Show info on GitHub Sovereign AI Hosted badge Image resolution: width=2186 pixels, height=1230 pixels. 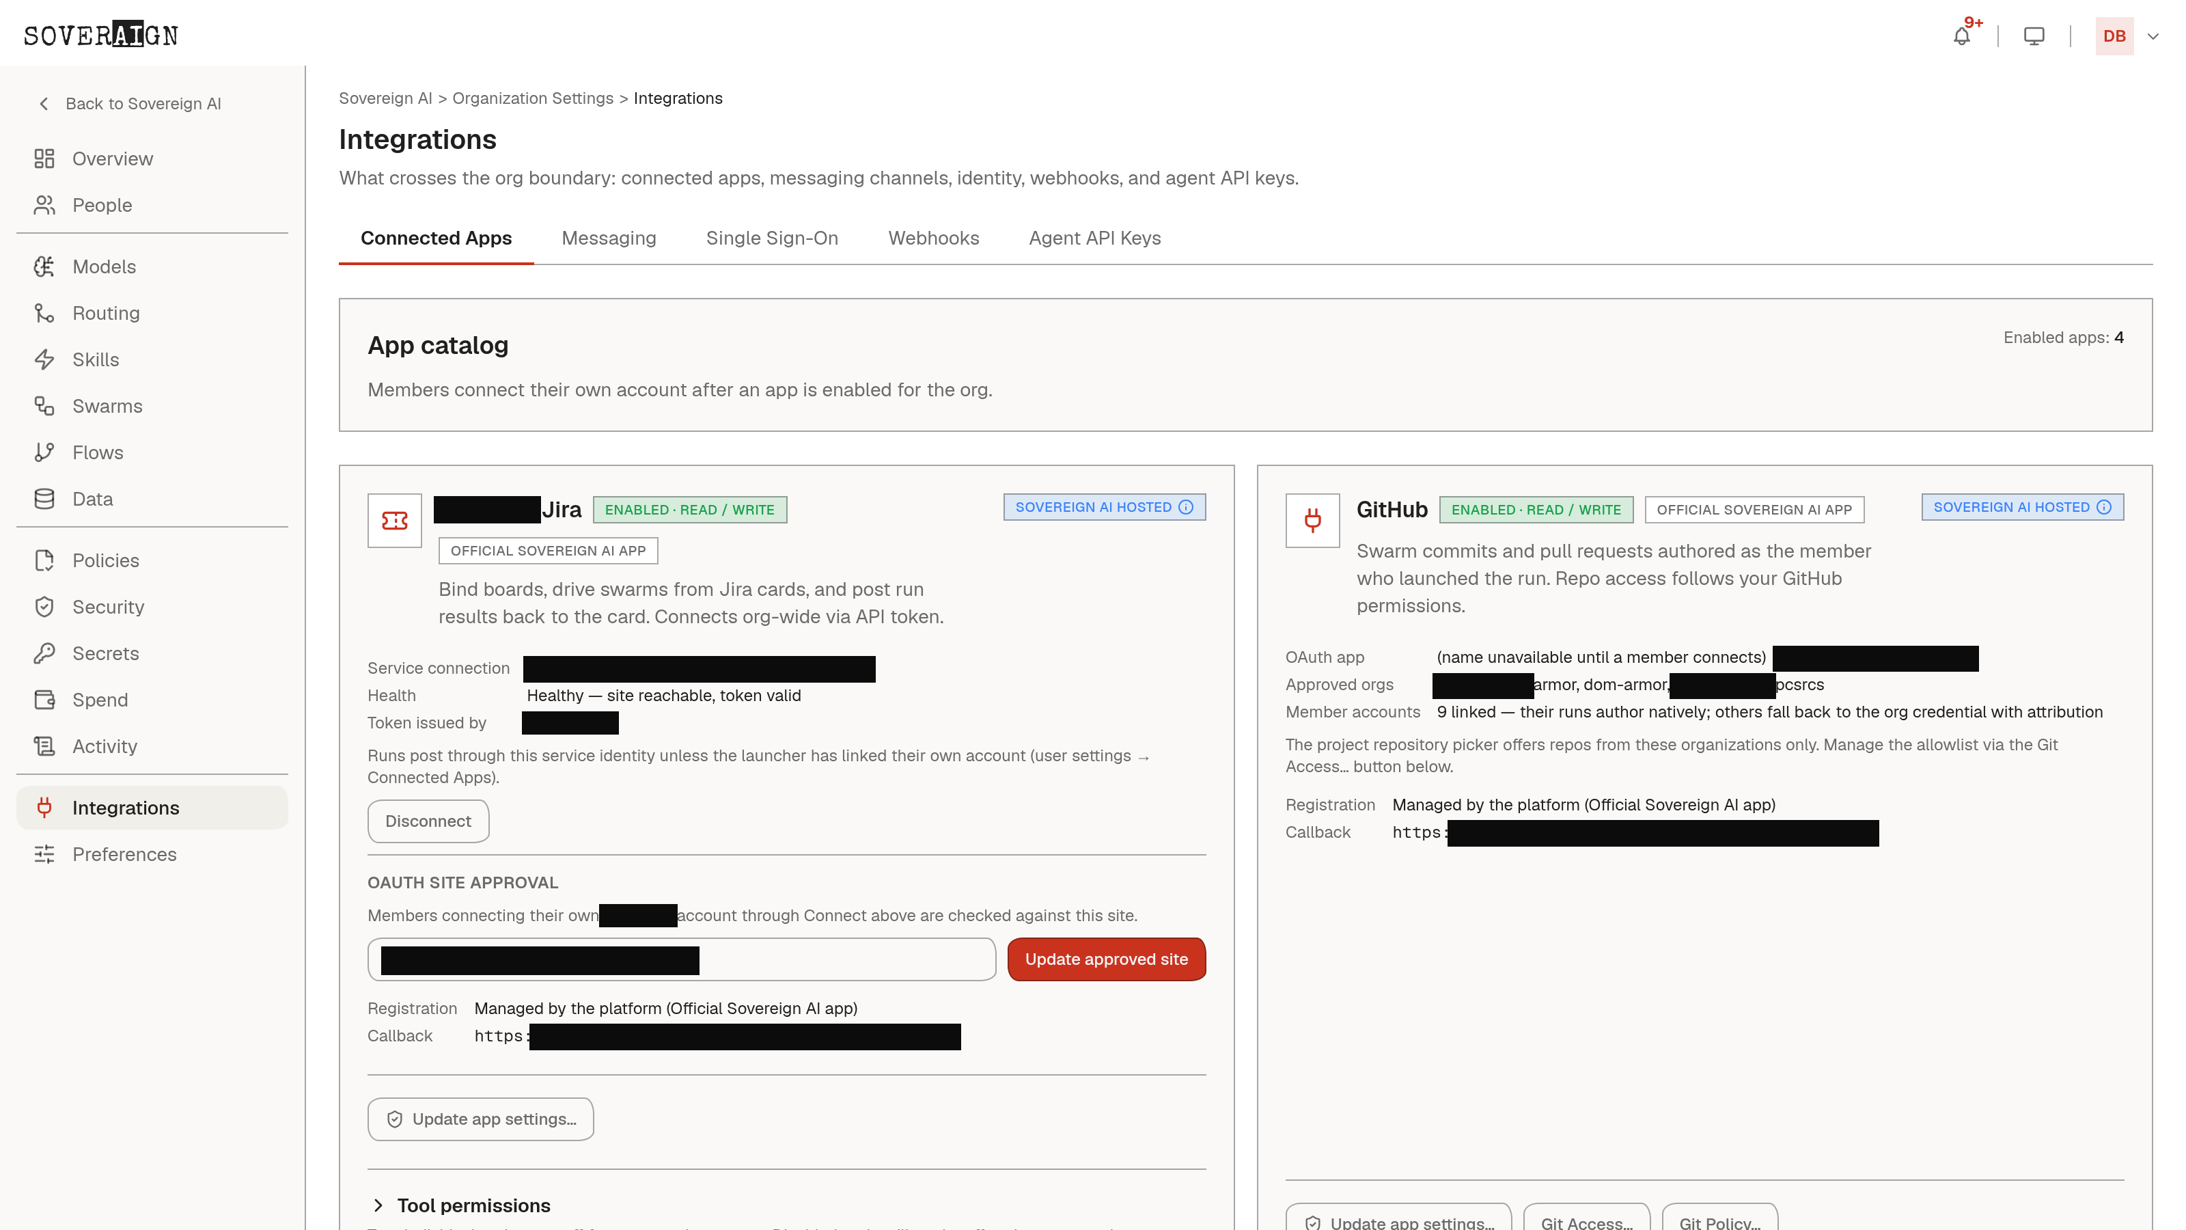click(x=2104, y=507)
